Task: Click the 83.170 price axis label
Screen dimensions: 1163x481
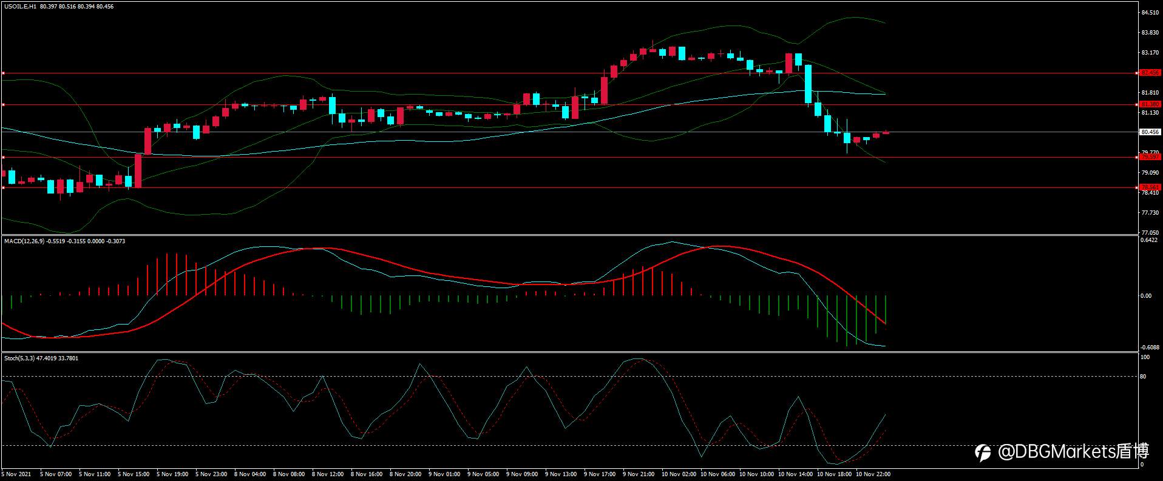Action: coord(1150,53)
